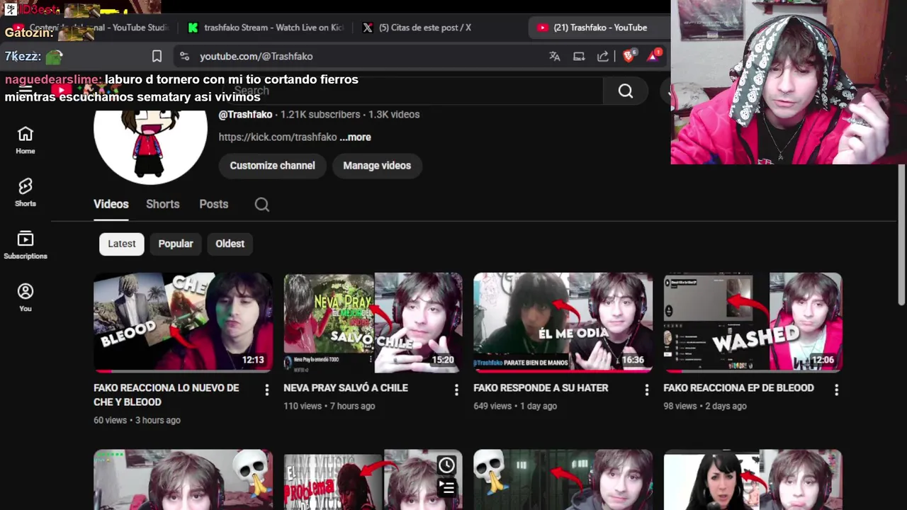Screen dimensions: 907x510
Task: Click the '60 views • 3 hours ago' text
Action: pyautogui.click(x=137, y=421)
